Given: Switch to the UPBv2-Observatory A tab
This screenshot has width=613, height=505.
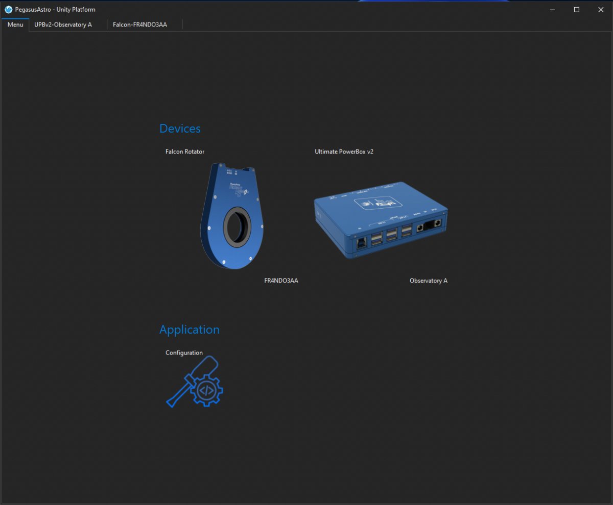Looking at the screenshot, I should click(x=62, y=24).
